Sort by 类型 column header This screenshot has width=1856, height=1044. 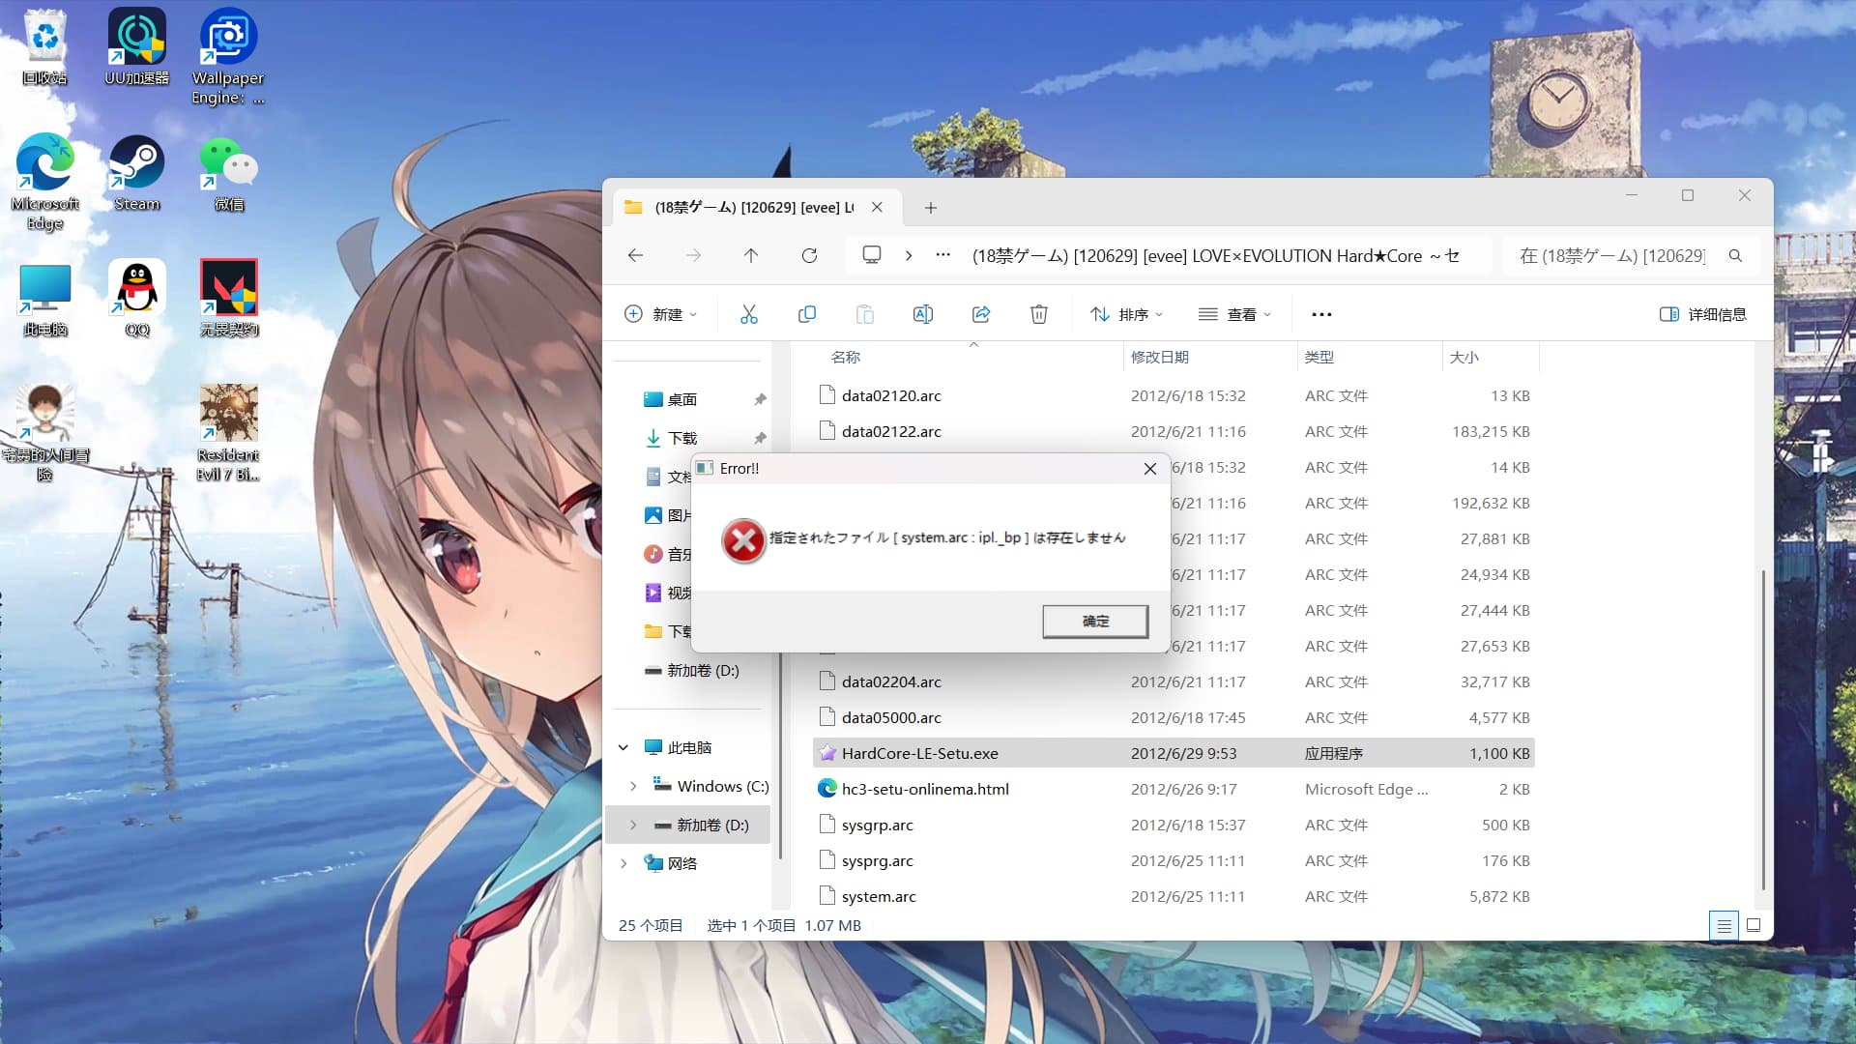[1319, 357]
